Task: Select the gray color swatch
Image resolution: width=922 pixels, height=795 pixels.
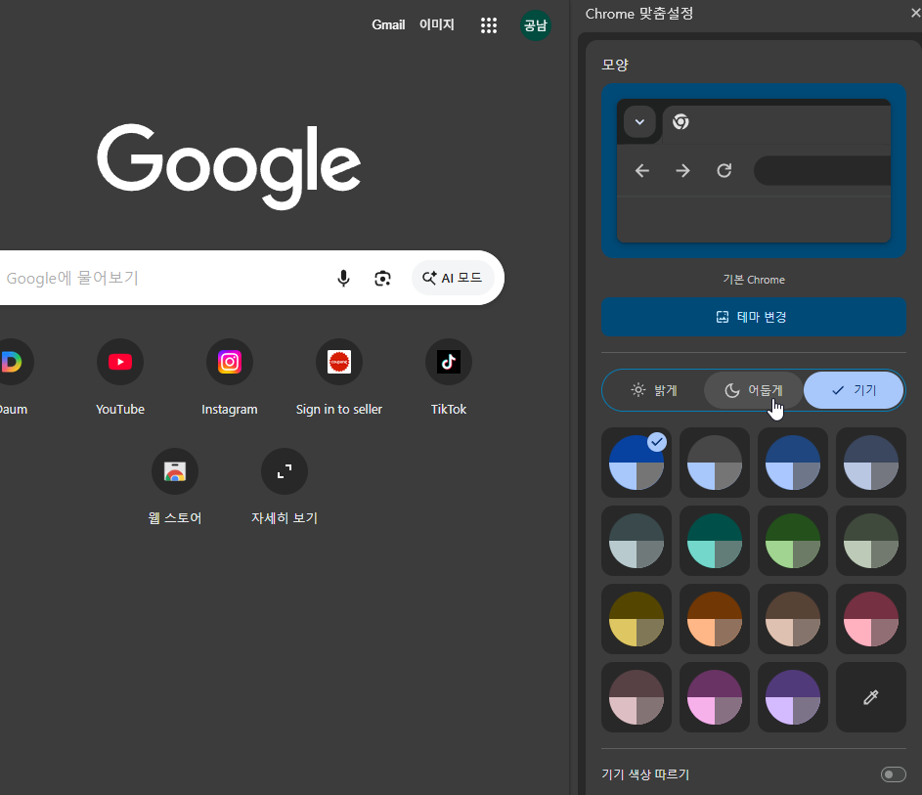Action: tap(715, 463)
